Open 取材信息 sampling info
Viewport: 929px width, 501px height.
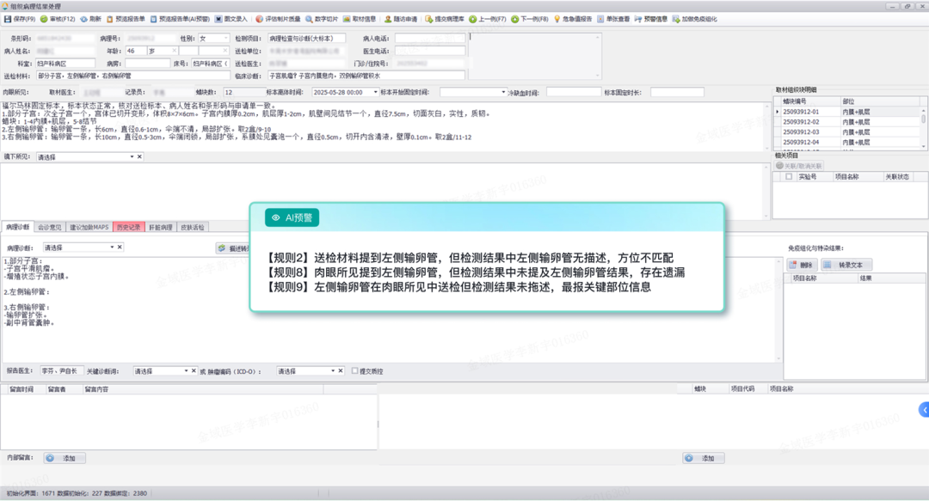click(360, 19)
